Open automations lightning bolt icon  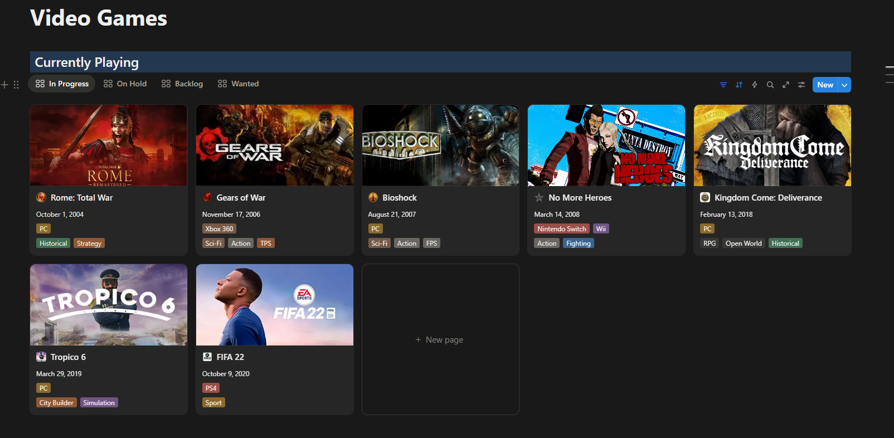pos(754,85)
